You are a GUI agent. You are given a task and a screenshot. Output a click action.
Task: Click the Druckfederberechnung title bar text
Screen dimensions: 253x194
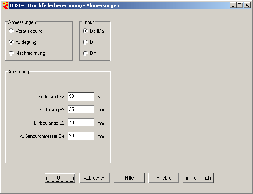73,5
